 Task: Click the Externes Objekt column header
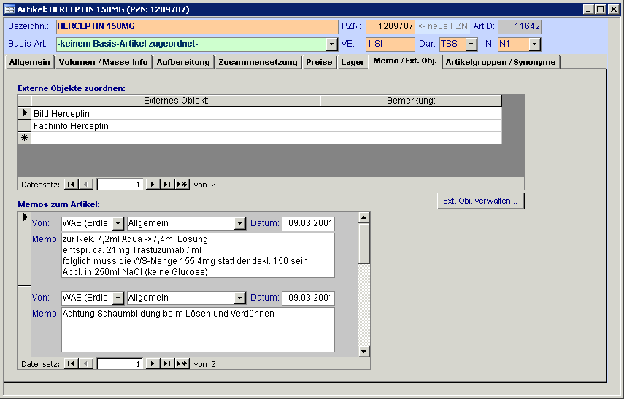pos(175,101)
